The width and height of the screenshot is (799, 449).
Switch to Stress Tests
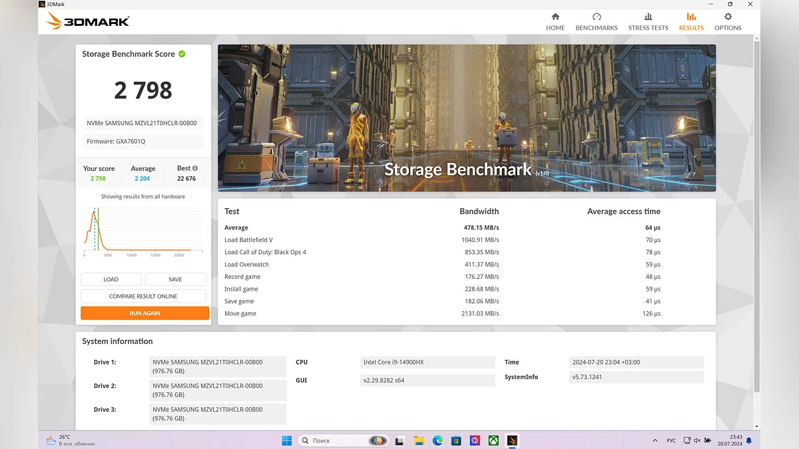coord(648,22)
